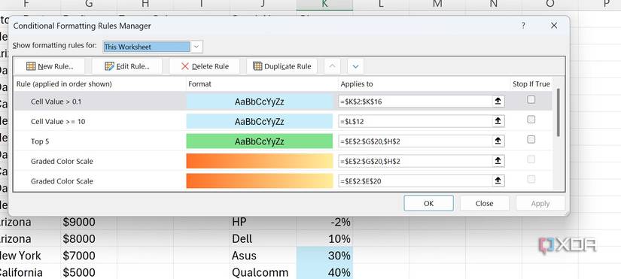Edit Applies to field =$L$12

(x=415, y=121)
